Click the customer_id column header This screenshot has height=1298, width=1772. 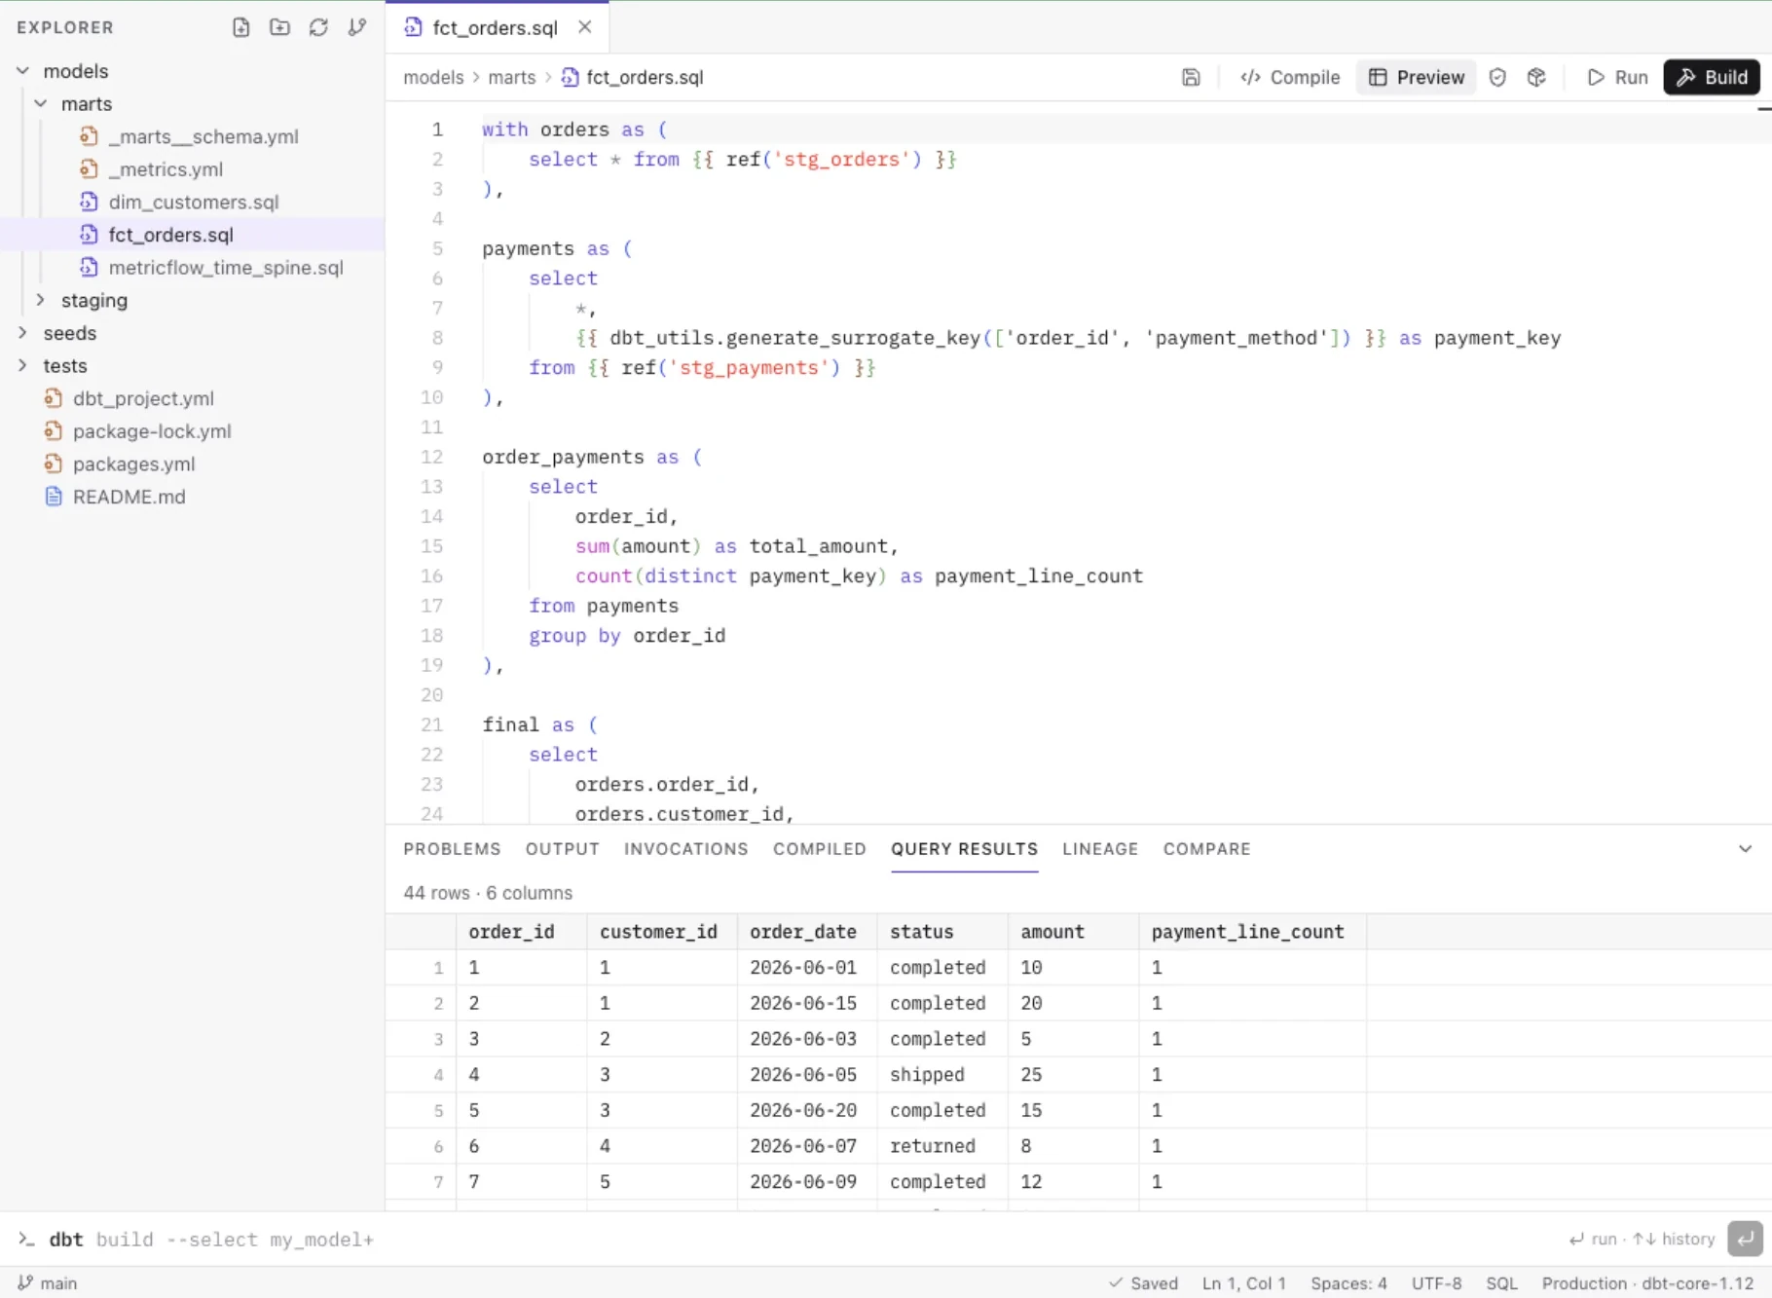662,932
